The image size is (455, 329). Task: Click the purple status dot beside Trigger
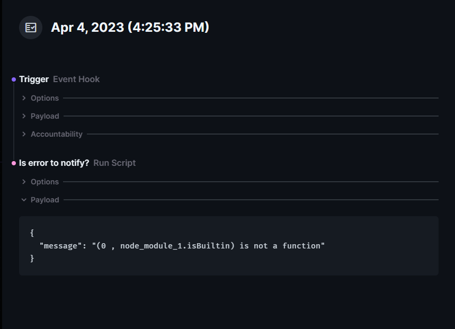click(12, 78)
